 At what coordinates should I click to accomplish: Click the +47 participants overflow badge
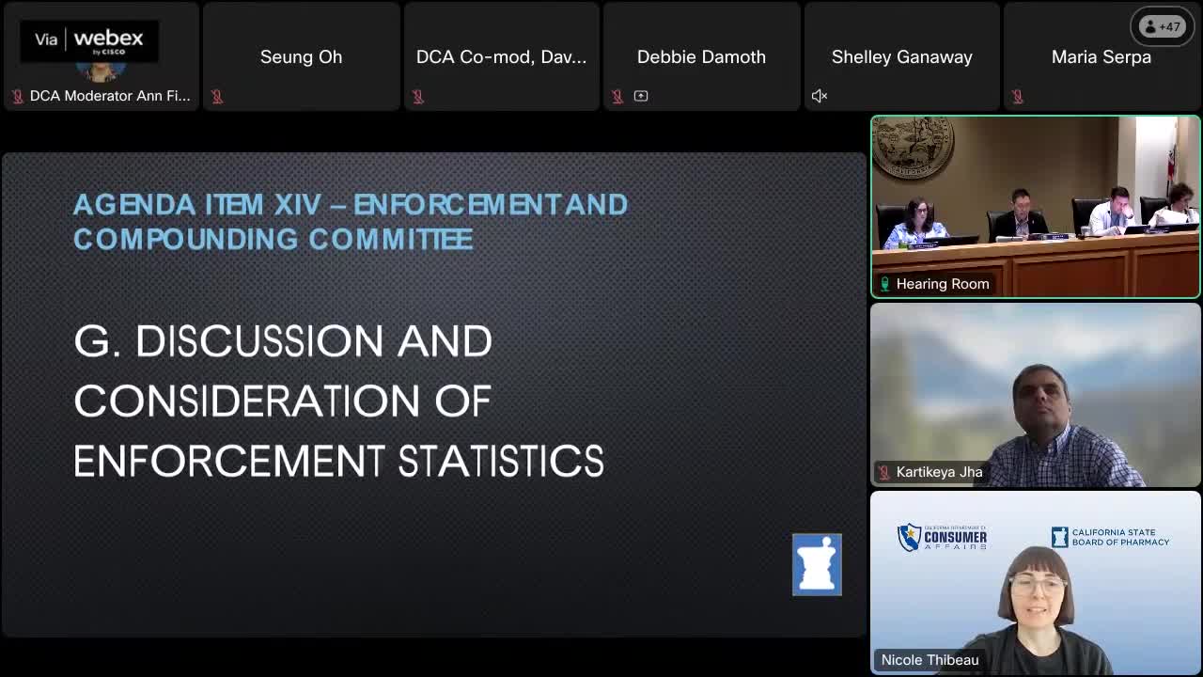click(1161, 26)
